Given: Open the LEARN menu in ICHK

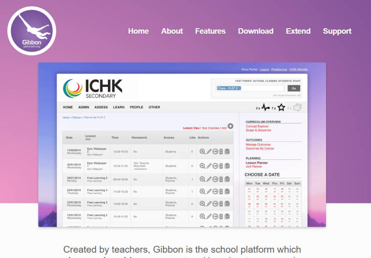Looking at the screenshot, I should point(118,107).
